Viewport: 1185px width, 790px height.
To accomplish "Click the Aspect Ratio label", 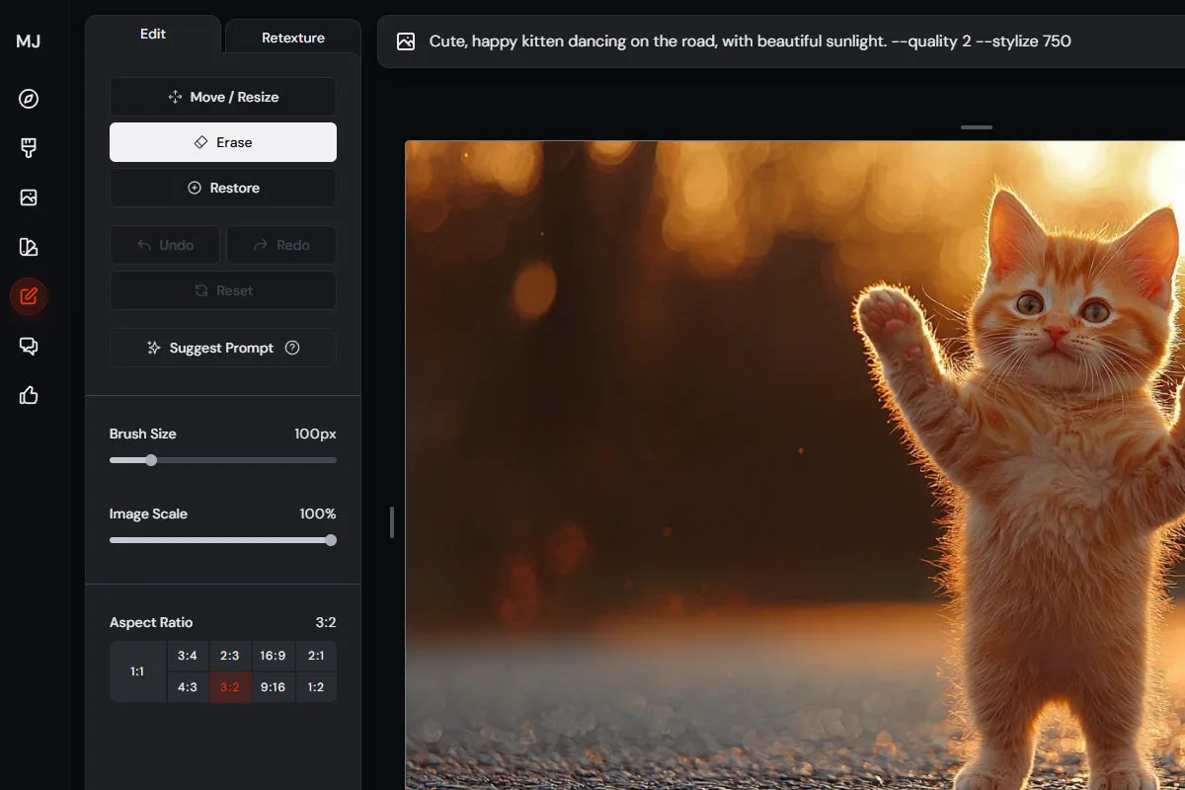I will pyautogui.click(x=151, y=622).
